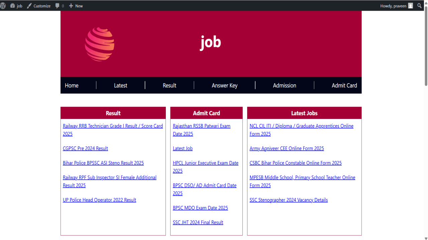This screenshot has width=428, height=240.
Task: Open Army Agniveer CEE Online Form 2025
Action: tap(287, 148)
